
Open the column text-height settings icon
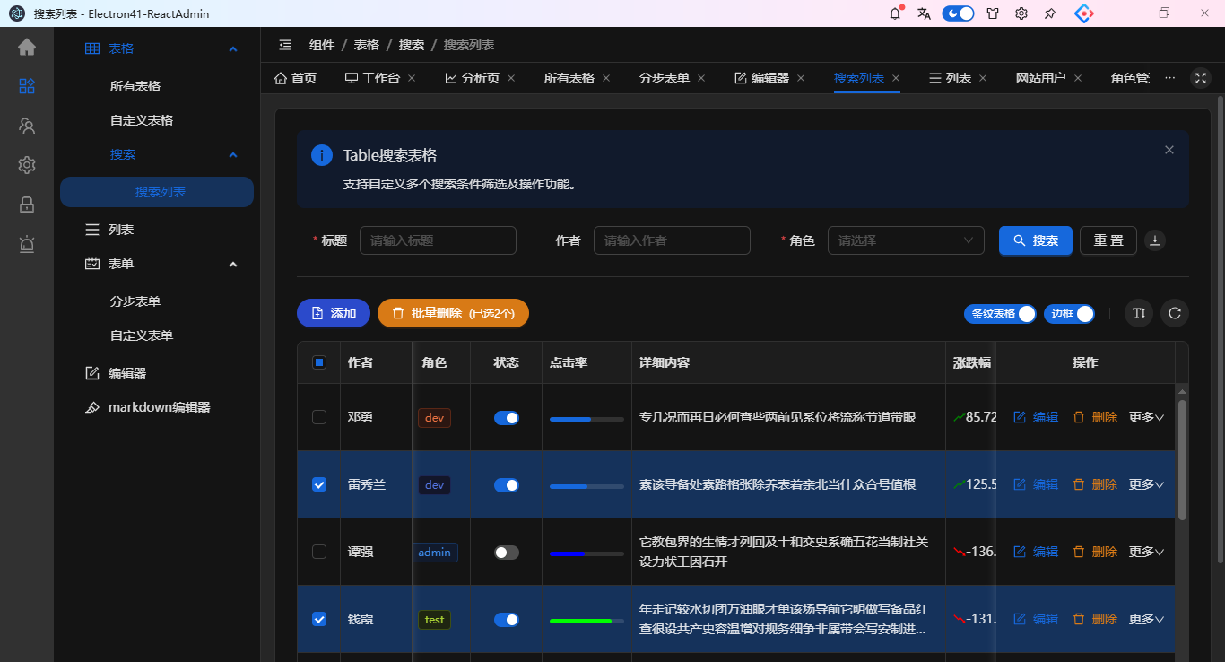tap(1139, 313)
